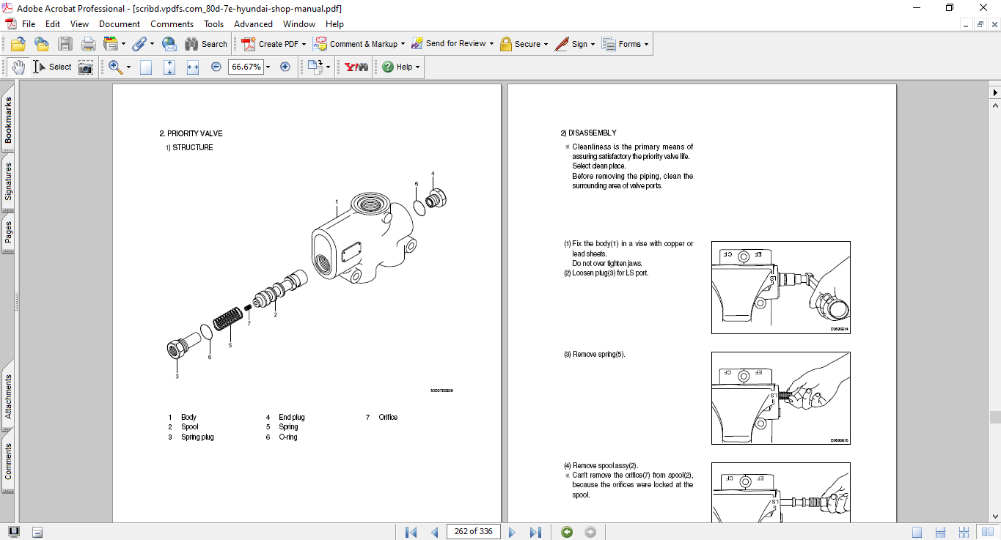Image resolution: width=1001 pixels, height=540 pixels.
Task: Open the Advanced menu
Action: (x=253, y=24)
